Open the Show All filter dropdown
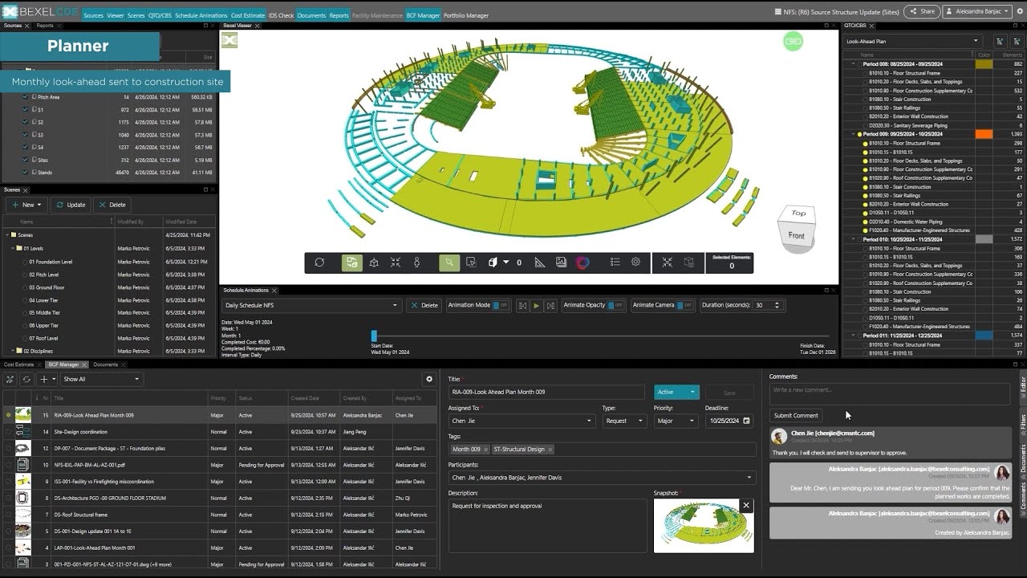 (x=101, y=379)
